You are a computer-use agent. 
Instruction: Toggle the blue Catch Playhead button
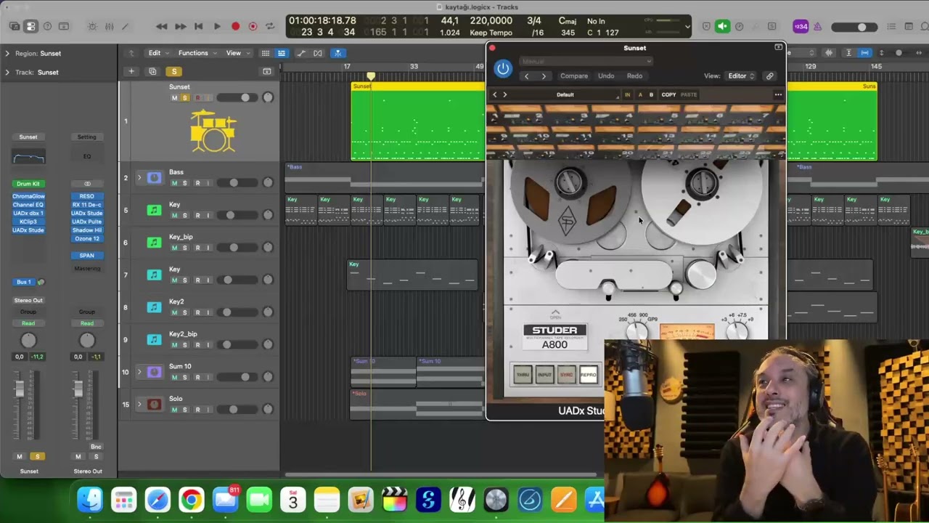(x=337, y=53)
